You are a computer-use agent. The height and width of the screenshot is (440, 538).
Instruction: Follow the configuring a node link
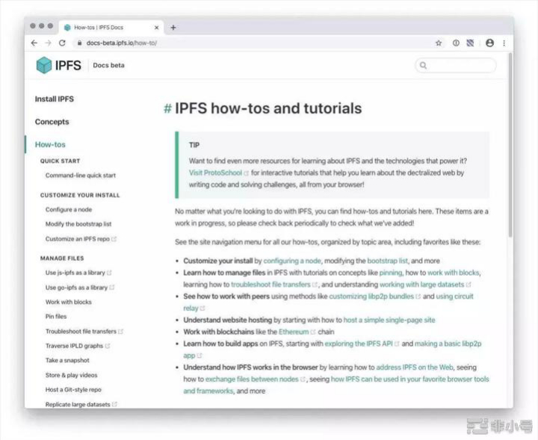tap(292, 261)
